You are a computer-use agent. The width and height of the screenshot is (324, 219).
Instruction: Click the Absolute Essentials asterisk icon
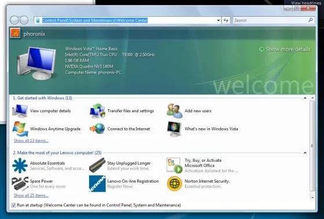pos(20,165)
